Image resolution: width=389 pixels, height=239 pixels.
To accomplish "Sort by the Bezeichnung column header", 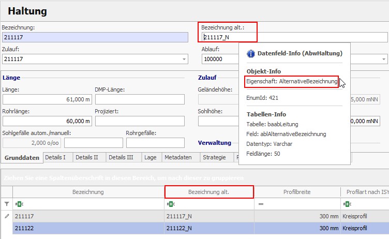I will 88,192.
